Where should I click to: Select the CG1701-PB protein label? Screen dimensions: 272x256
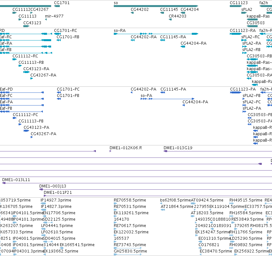tap(68, 96)
